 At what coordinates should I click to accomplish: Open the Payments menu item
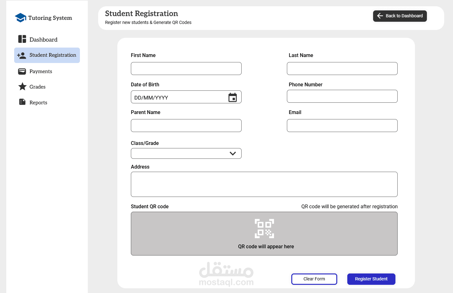pyautogui.click(x=41, y=72)
